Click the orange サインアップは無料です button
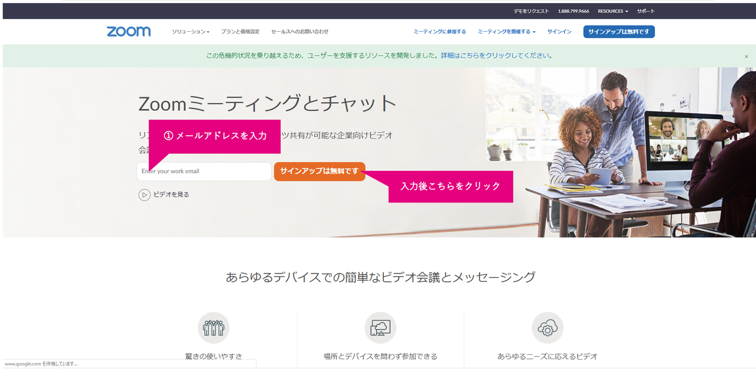The height and width of the screenshot is (369, 756). [320, 172]
